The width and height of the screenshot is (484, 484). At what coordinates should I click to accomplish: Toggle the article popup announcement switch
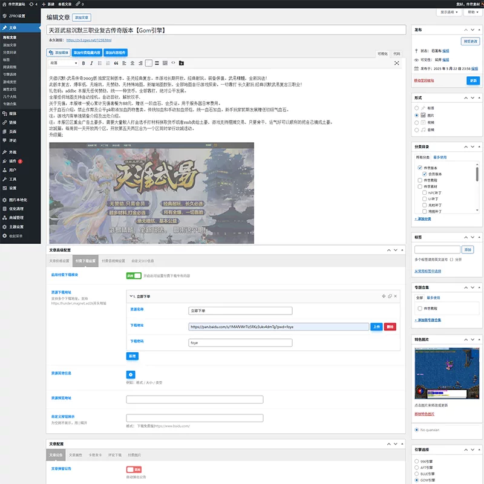[x=134, y=469]
